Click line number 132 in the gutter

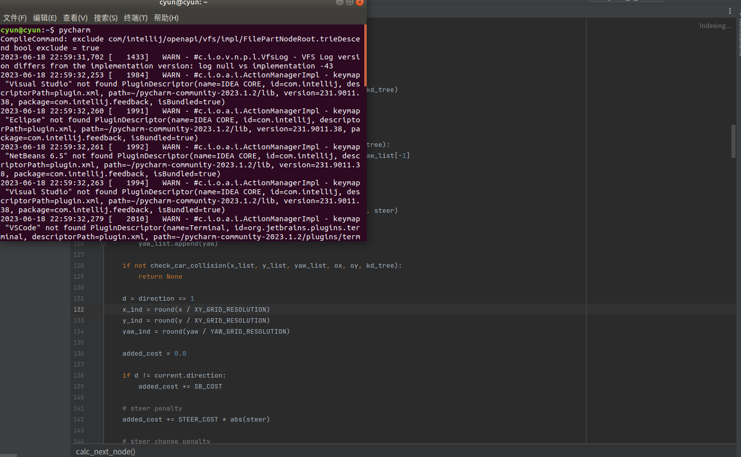coord(78,310)
